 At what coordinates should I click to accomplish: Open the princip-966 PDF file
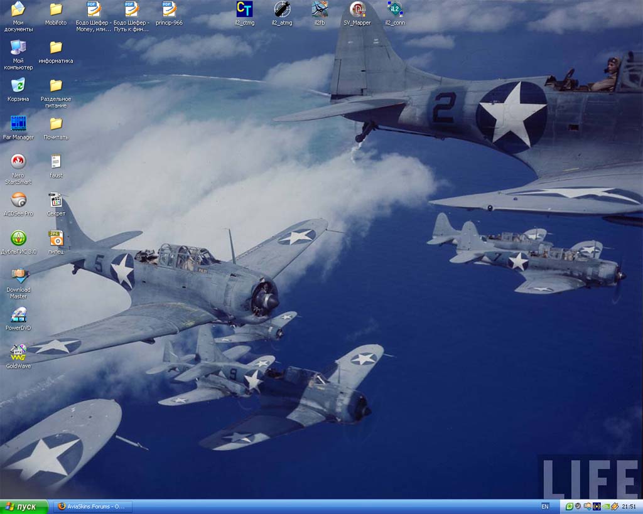click(169, 9)
